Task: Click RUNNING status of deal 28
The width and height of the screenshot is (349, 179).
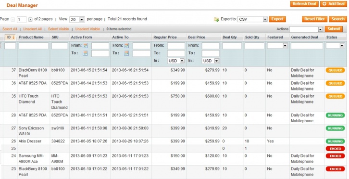Action: click(335, 115)
